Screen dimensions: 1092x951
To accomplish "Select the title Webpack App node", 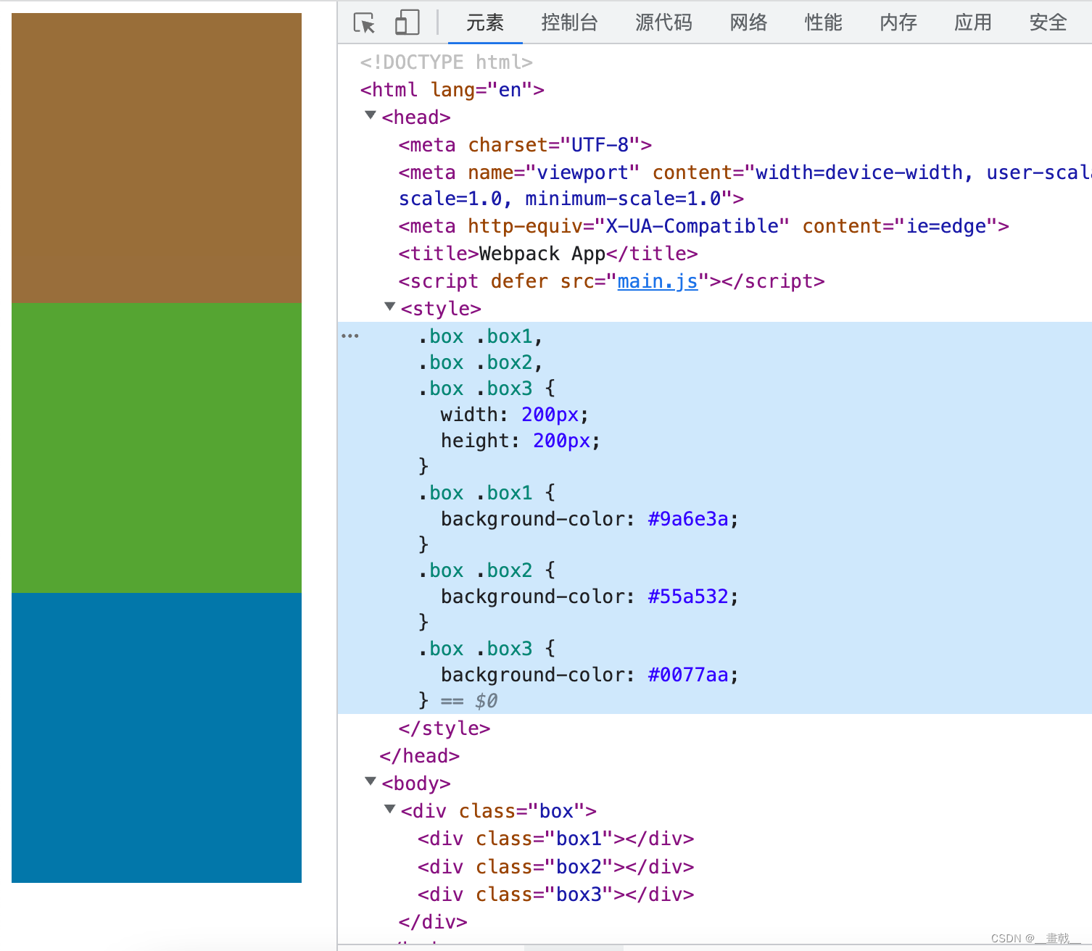I will coord(548,254).
